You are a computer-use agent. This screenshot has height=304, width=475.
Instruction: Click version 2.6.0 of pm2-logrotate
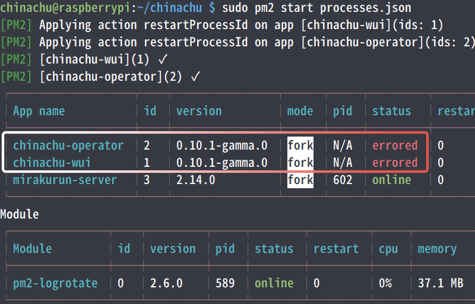click(166, 283)
